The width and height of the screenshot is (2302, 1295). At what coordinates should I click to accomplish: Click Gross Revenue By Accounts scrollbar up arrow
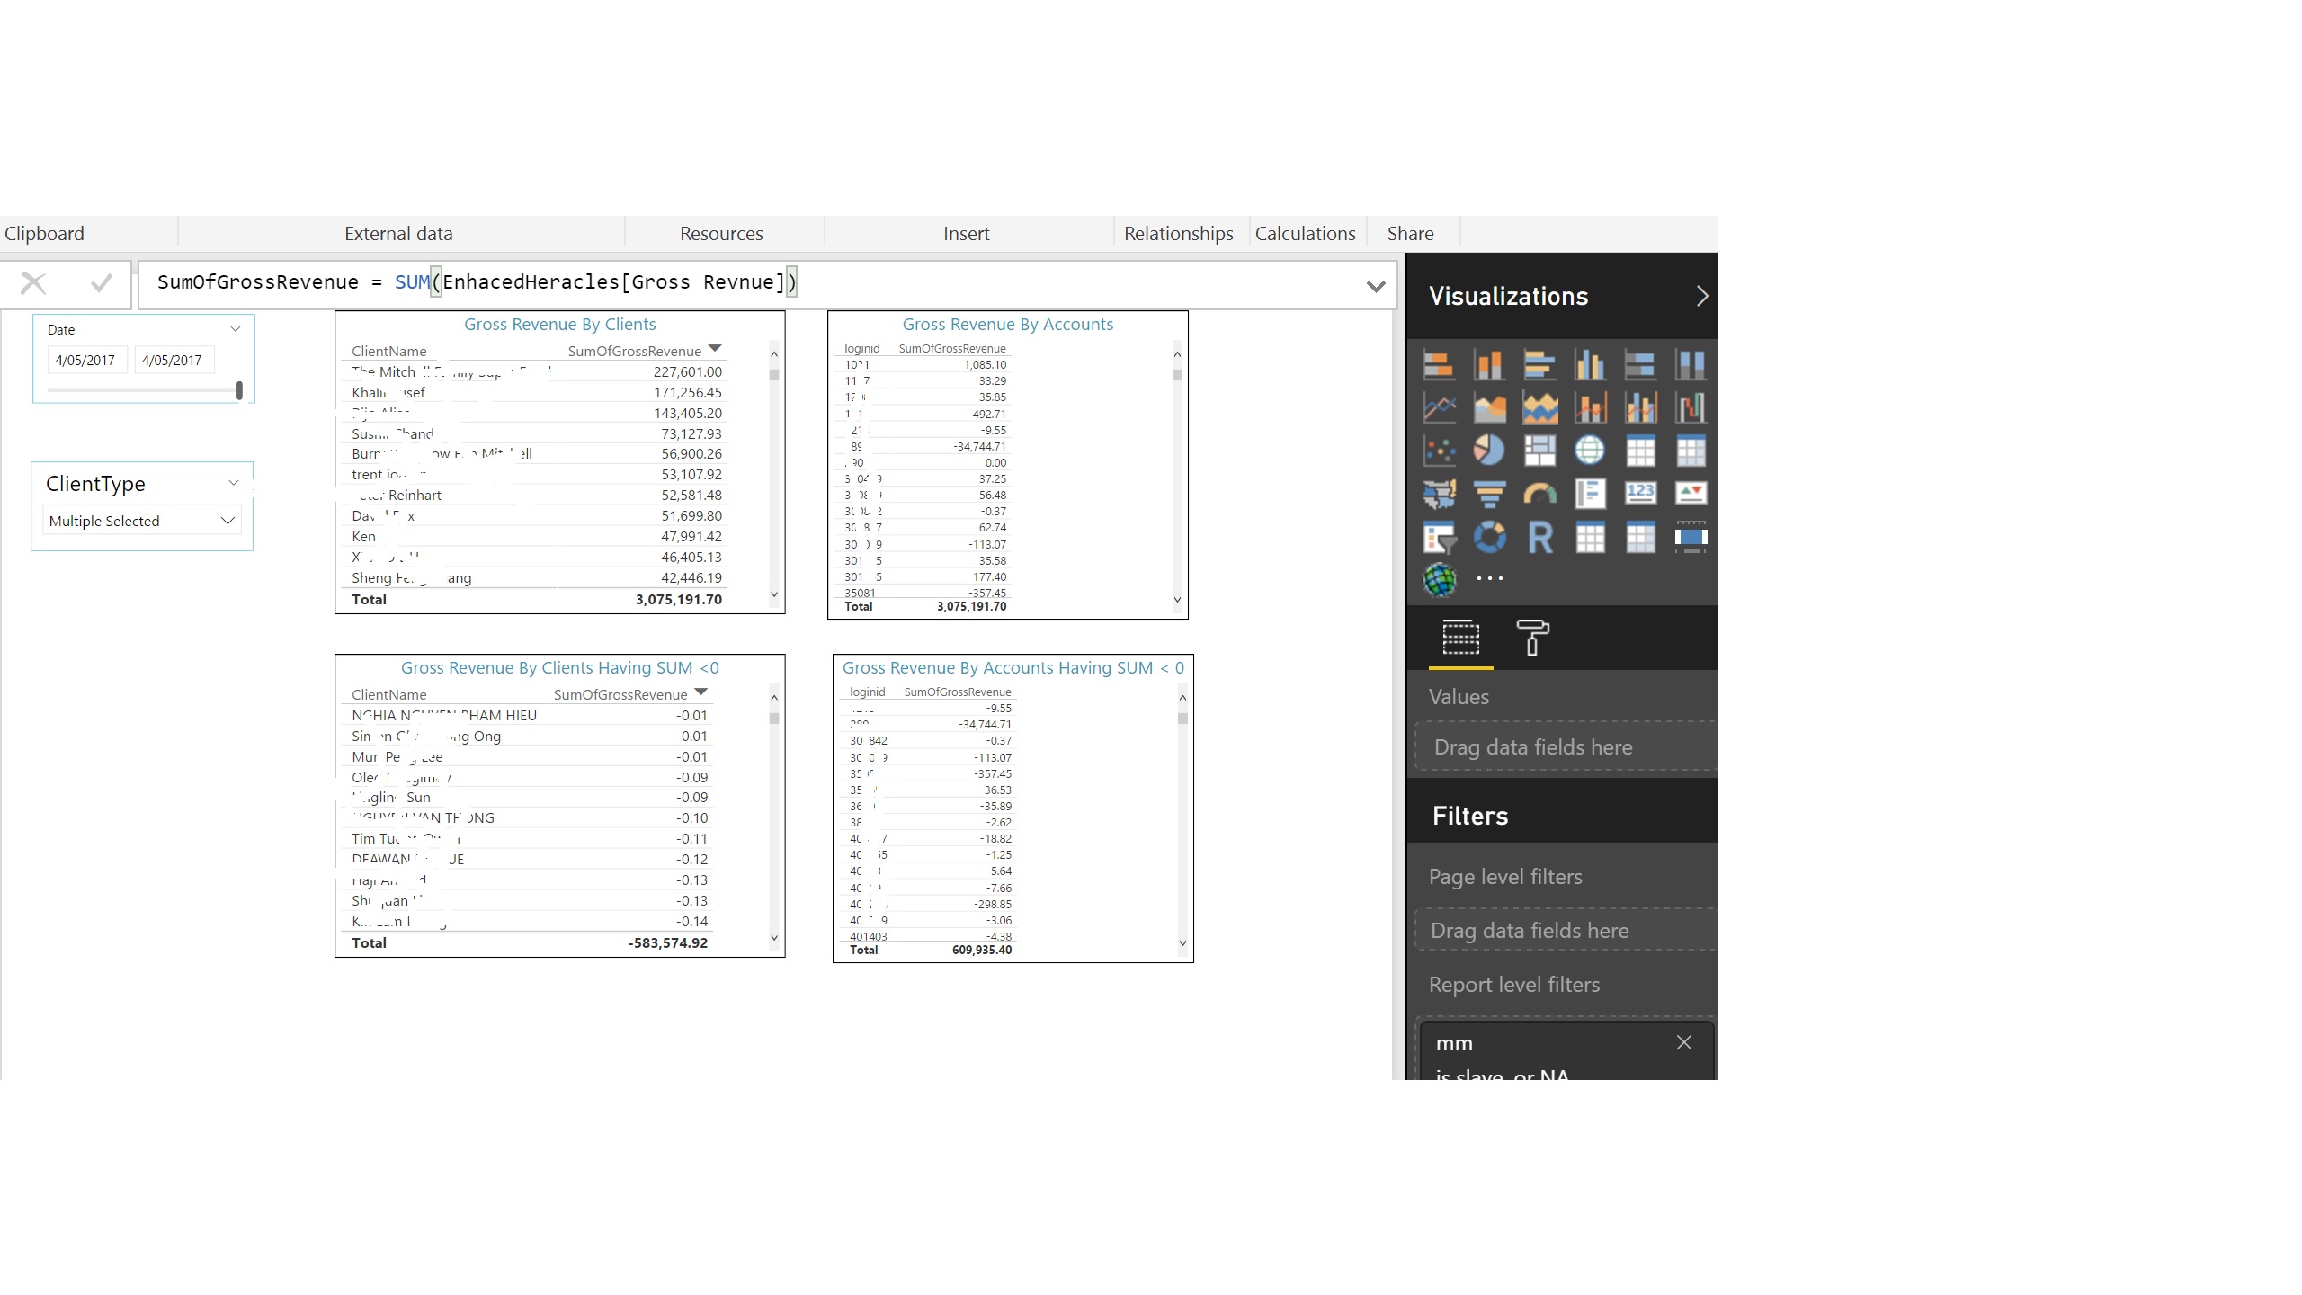coord(1177,354)
